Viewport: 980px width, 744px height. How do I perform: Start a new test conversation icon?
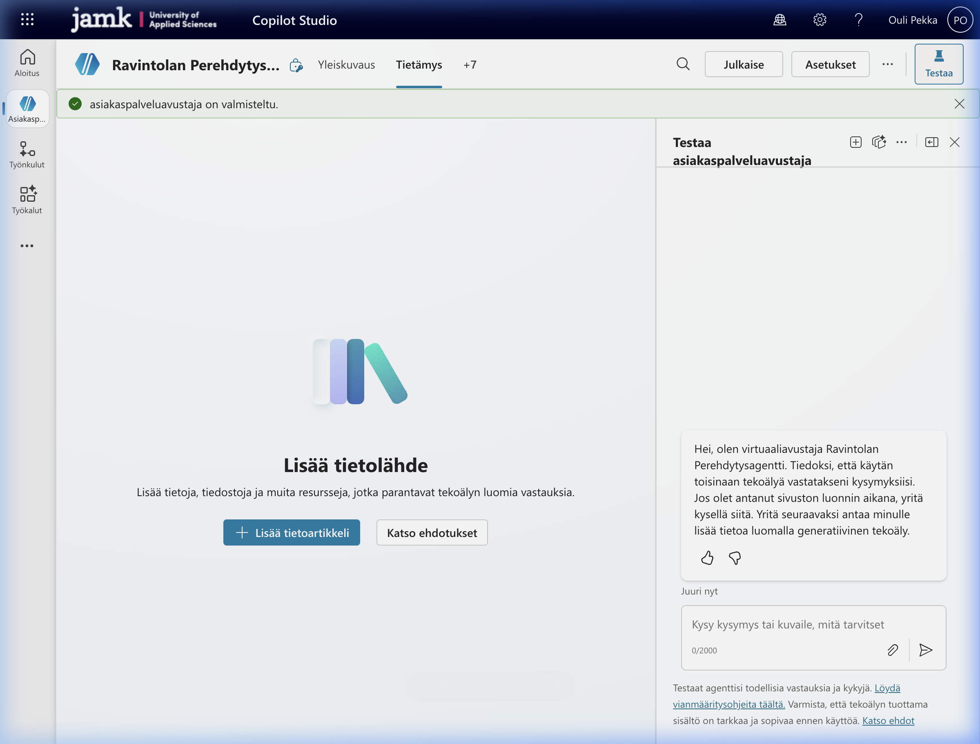(855, 142)
